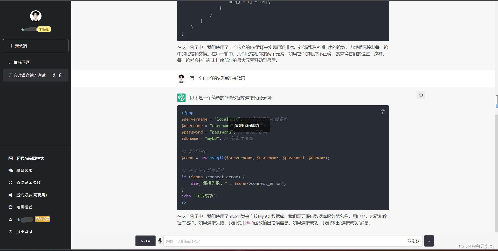Click 退出登录 to log out

[24, 232]
